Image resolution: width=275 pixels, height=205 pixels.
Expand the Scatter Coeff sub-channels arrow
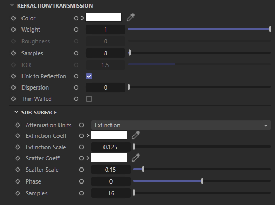(x=88, y=158)
